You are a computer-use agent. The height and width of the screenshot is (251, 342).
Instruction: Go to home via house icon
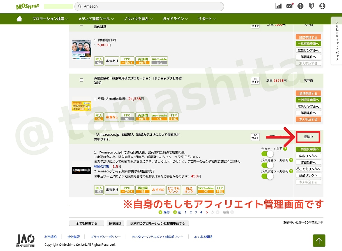[19, 19]
